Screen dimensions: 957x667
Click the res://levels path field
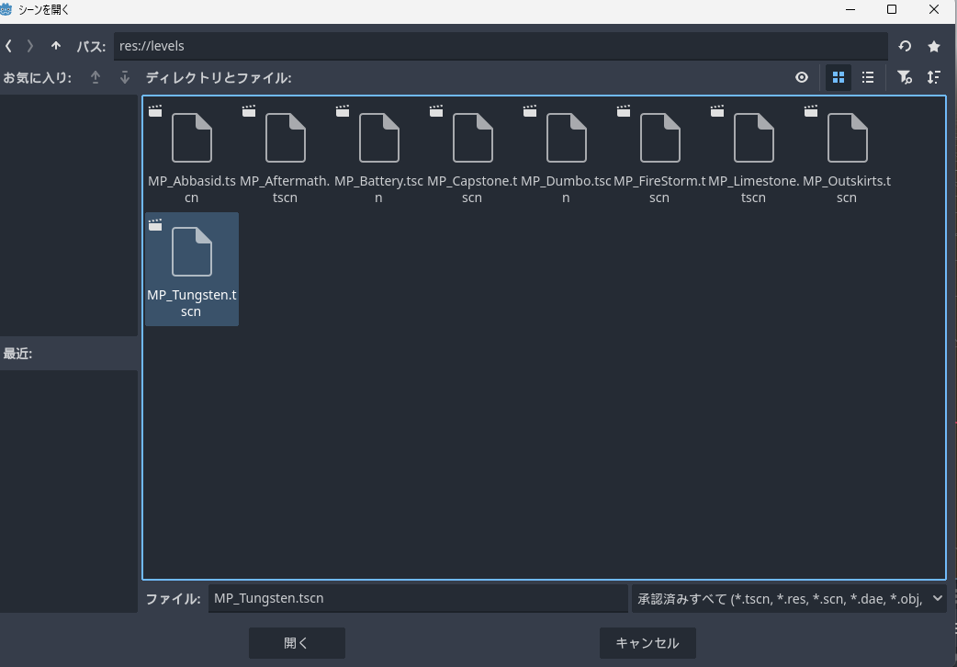pos(501,46)
